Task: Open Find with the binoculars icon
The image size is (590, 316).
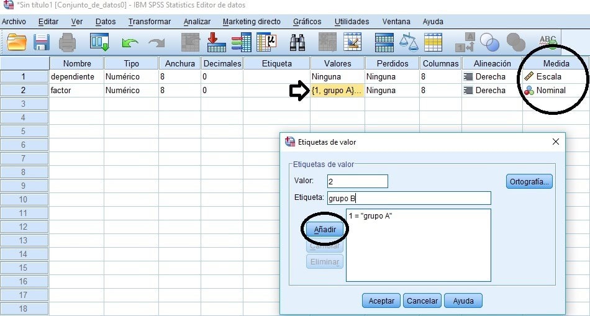Action: (x=297, y=42)
